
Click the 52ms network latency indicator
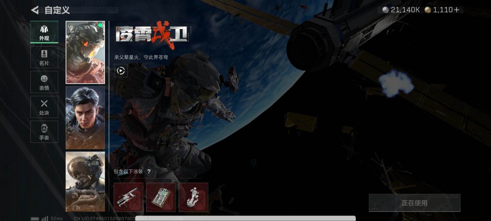(57, 218)
